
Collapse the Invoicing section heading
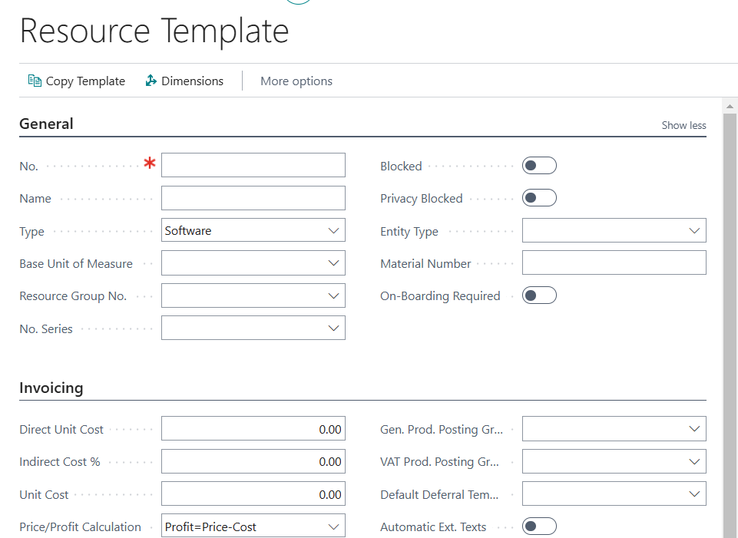(x=51, y=388)
